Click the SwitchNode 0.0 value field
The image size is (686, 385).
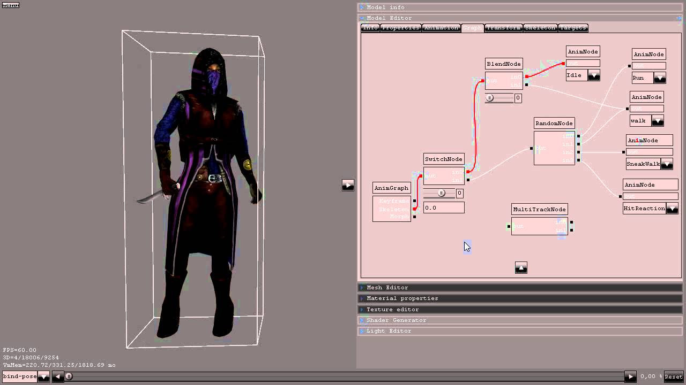444,207
